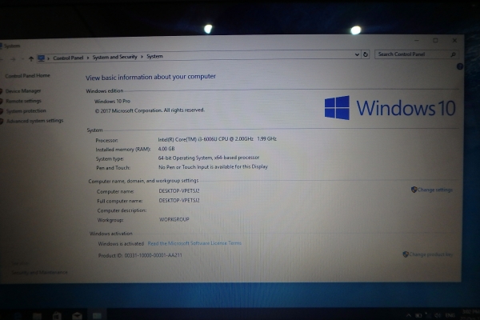Click the Up arrow navigation button
The image size is (480, 320).
(x=31, y=58)
